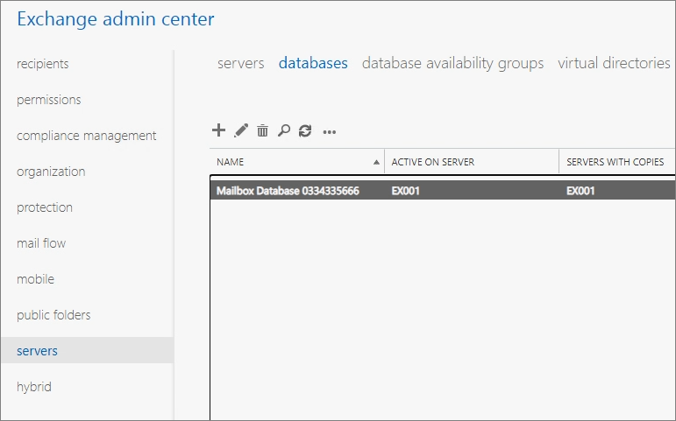The image size is (676, 421).
Task: Open the more options ellipsis menu
Action: (x=330, y=132)
